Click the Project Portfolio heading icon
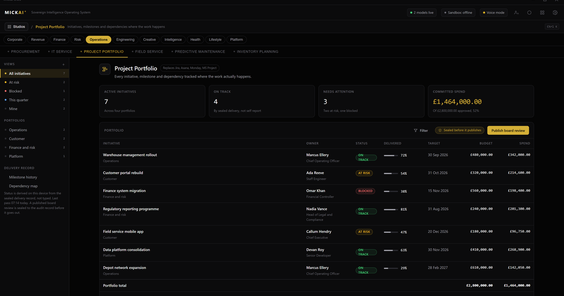564x296 pixels. 105,69
